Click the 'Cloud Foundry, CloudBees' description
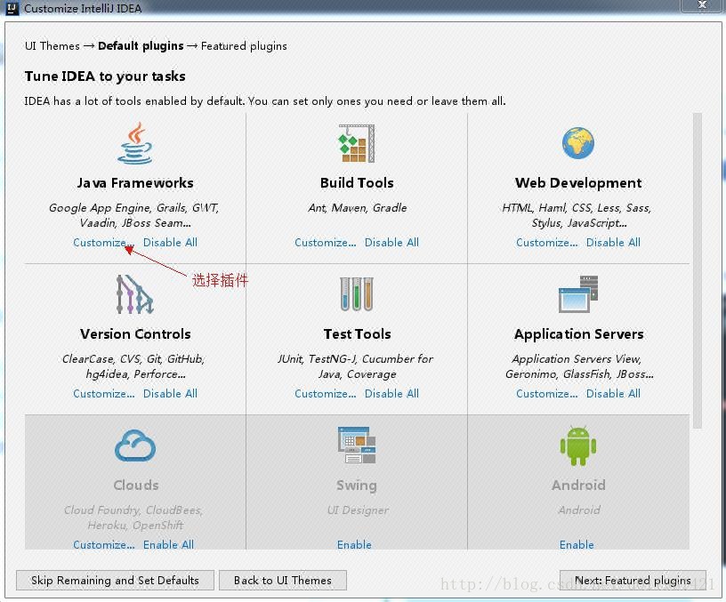Screen dimensions: 726x602 [x=133, y=518]
